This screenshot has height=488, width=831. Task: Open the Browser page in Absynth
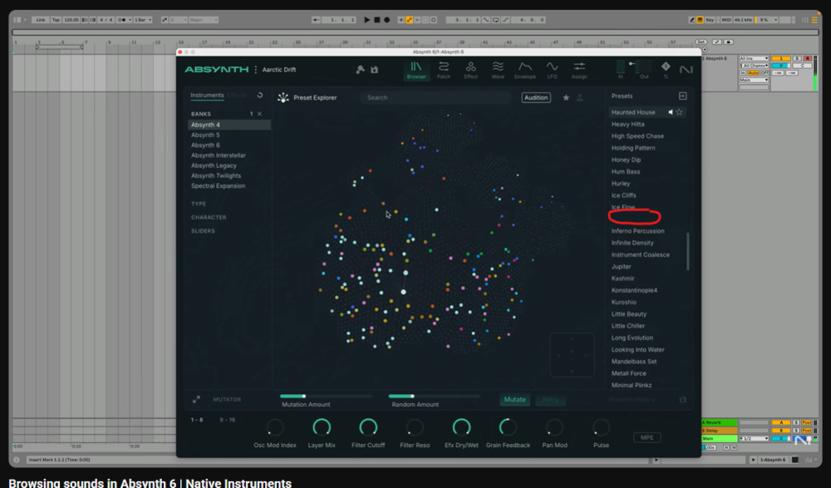click(416, 70)
